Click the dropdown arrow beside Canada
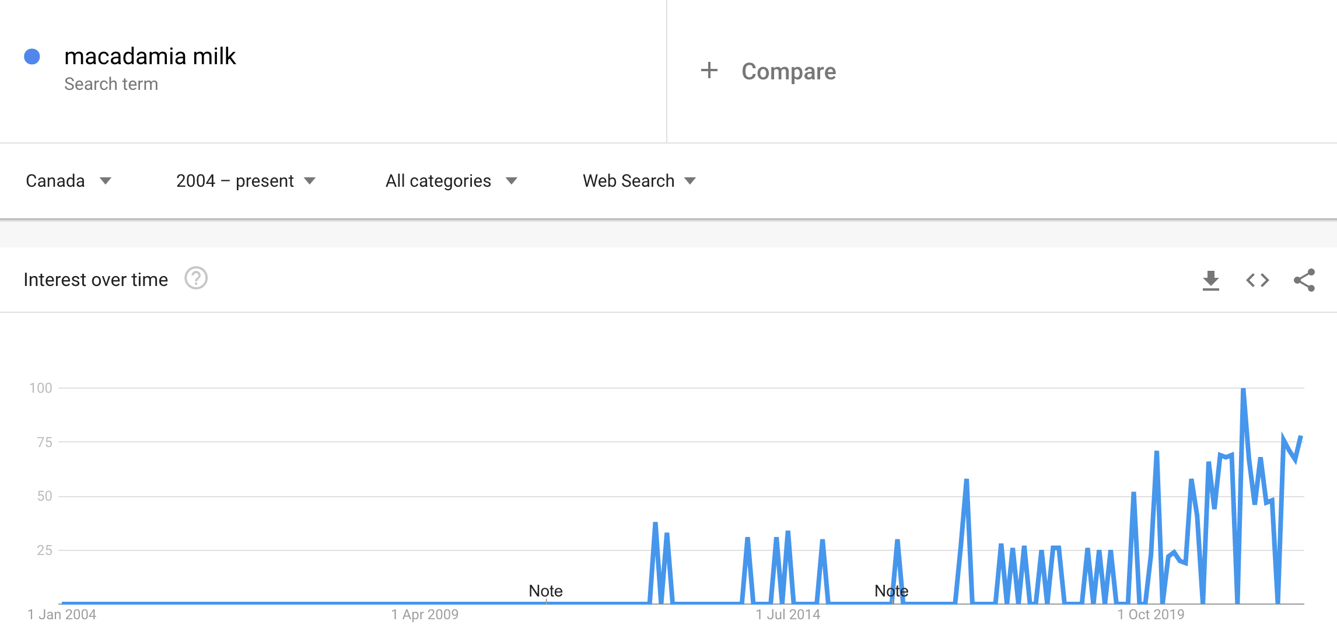1337x635 pixels. 106,181
